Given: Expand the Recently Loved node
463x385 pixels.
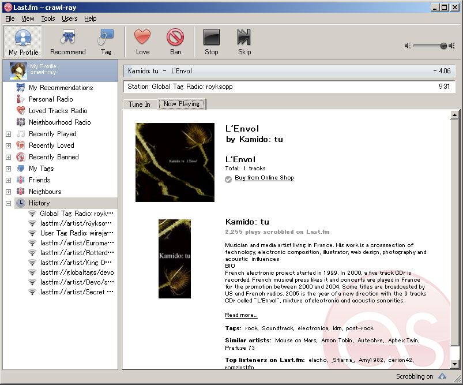Looking at the screenshot, I should 8,145.
